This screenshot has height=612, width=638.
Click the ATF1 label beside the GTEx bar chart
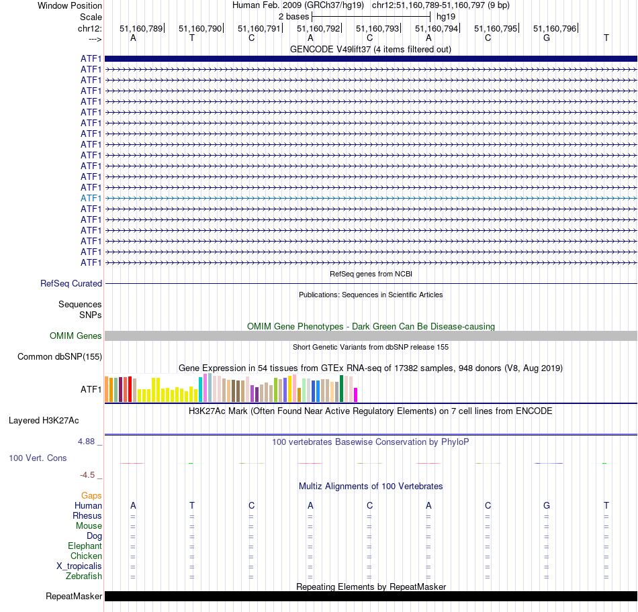[x=91, y=390]
